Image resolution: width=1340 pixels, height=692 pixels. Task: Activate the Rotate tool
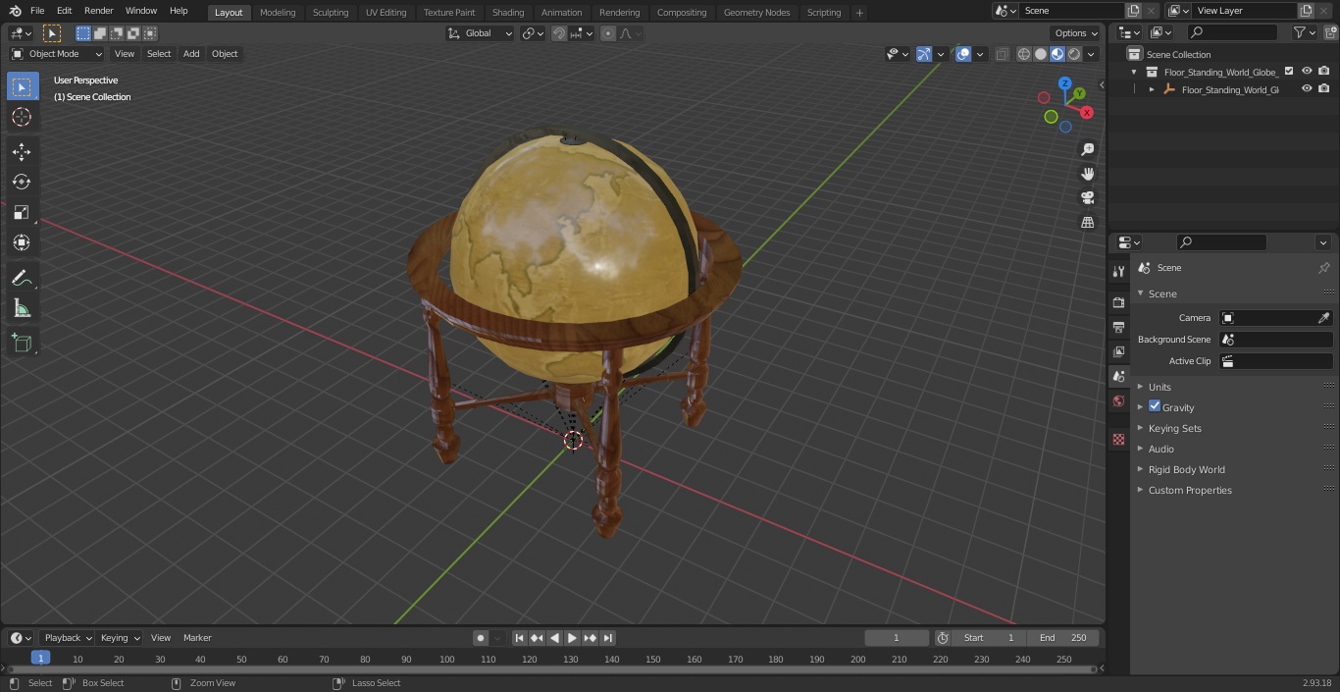22,182
